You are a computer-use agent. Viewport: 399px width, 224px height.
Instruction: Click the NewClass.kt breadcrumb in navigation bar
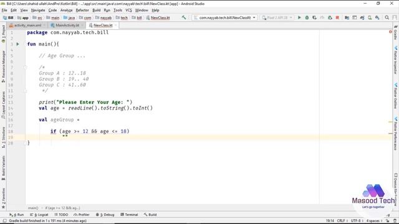pos(158,17)
